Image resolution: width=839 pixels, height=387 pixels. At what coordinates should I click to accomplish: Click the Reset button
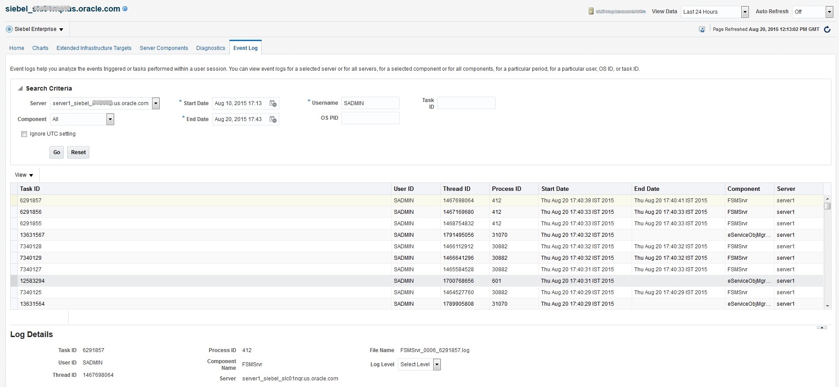pos(78,152)
